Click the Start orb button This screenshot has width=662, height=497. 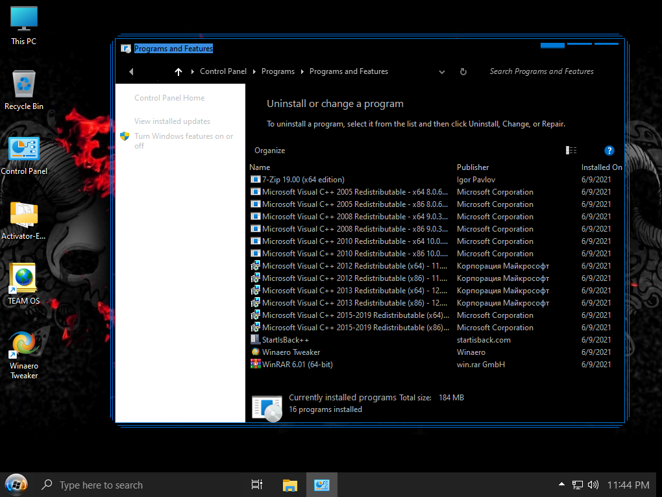[x=16, y=484]
